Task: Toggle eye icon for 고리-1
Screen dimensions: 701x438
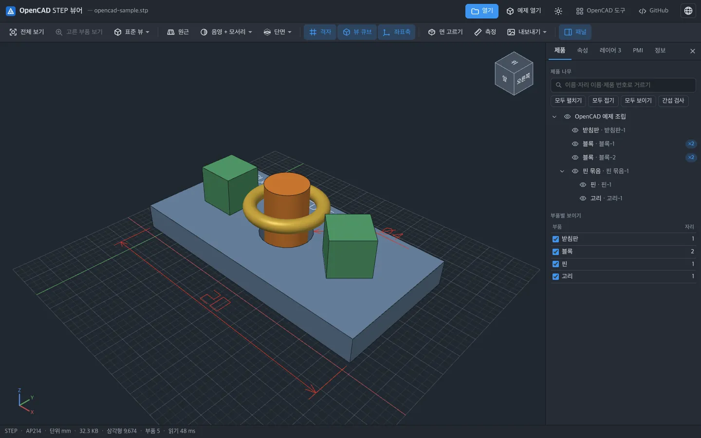Action: [583, 199]
